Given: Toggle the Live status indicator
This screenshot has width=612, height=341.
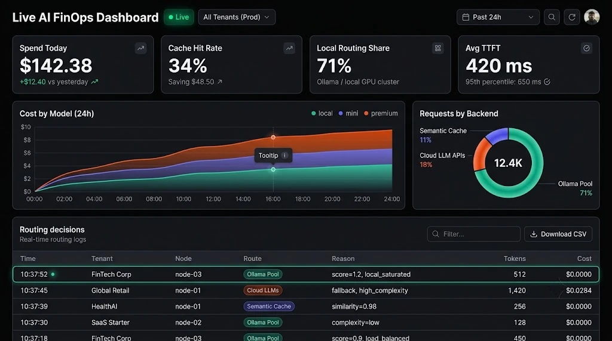Looking at the screenshot, I should (x=179, y=17).
